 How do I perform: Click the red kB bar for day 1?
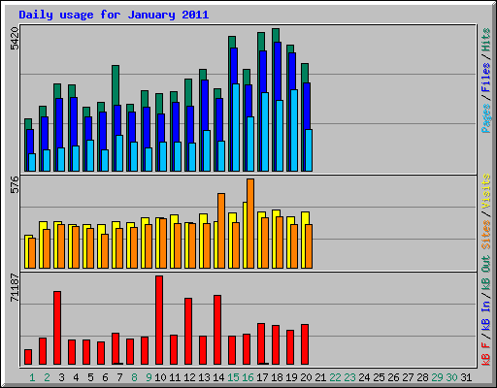pyautogui.click(x=28, y=357)
